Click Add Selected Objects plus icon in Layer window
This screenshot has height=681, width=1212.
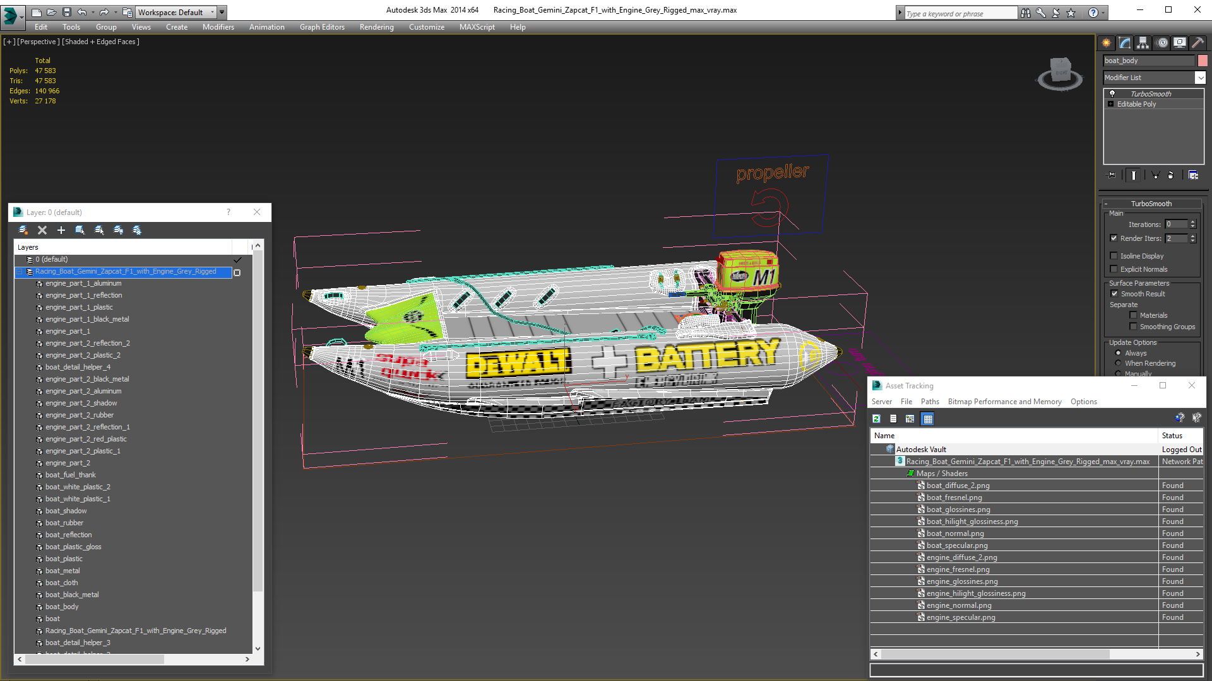point(61,230)
